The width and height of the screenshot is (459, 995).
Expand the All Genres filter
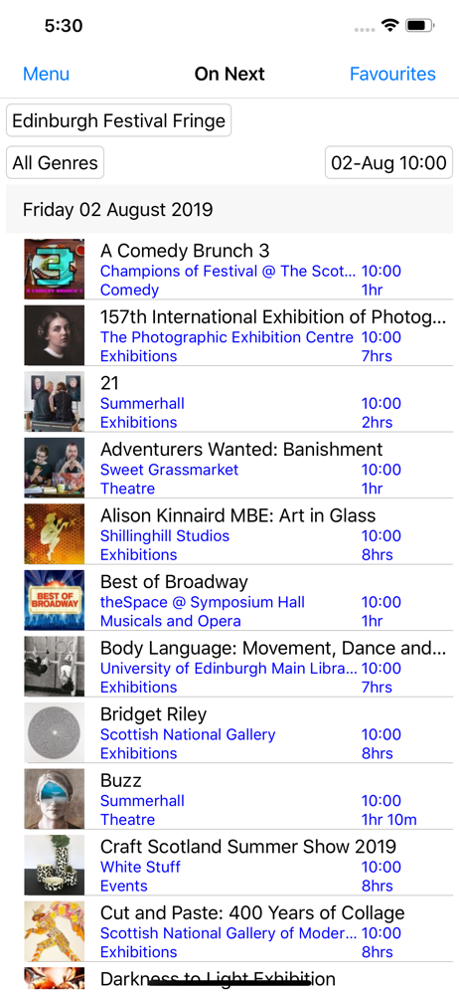pyautogui.click(x=56, y=163)
